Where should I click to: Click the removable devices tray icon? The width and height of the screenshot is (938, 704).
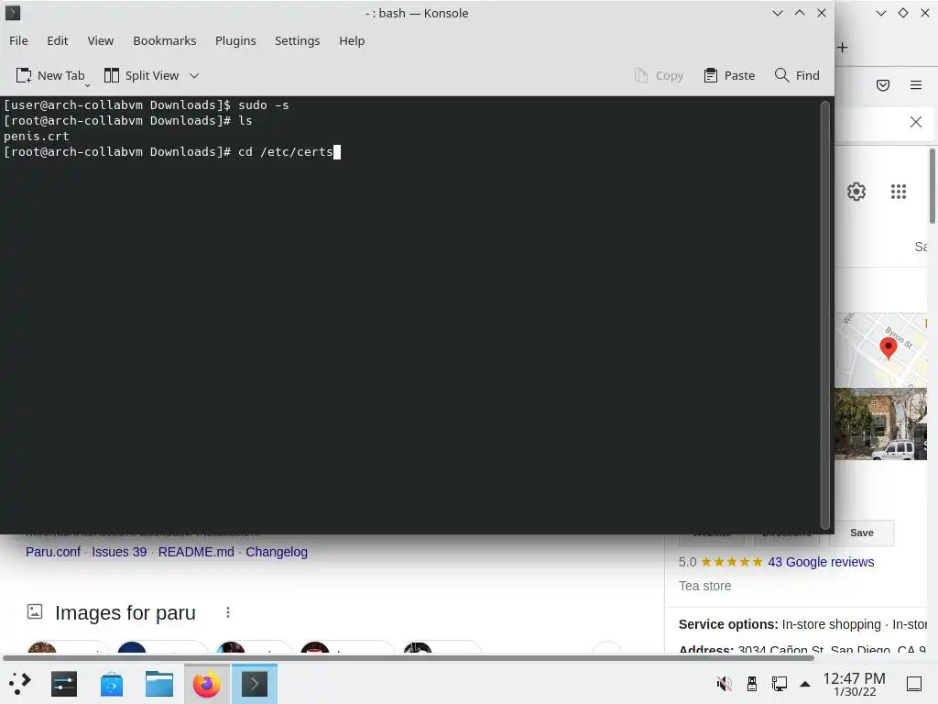pyautogui.click(x=752, y=684)
